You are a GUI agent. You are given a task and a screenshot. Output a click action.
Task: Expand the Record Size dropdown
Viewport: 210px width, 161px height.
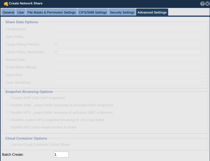(129, 59)
